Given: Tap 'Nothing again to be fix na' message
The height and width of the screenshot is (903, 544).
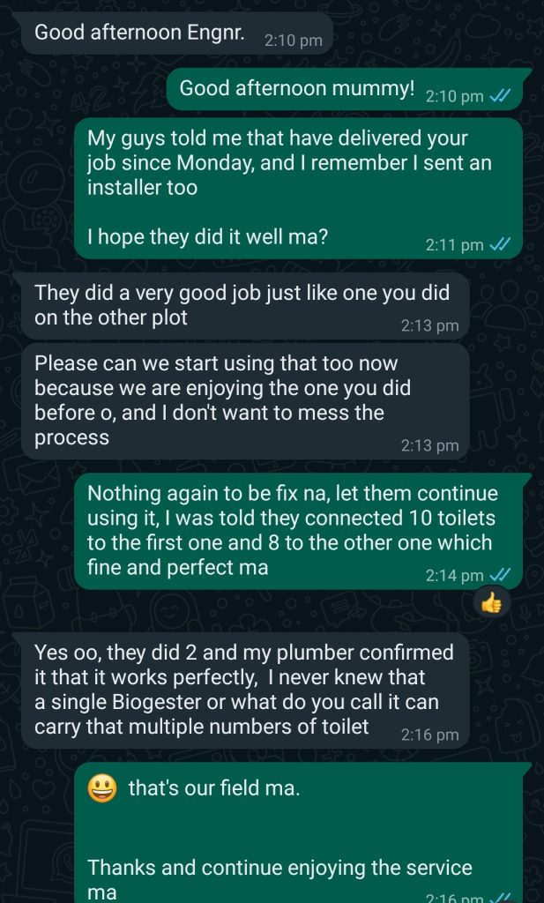Looking at the screenshot, I should coord(298,531).
